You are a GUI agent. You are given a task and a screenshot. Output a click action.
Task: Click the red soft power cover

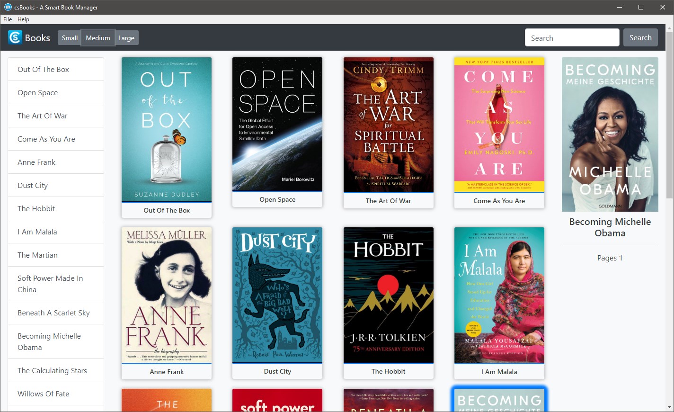277,400
